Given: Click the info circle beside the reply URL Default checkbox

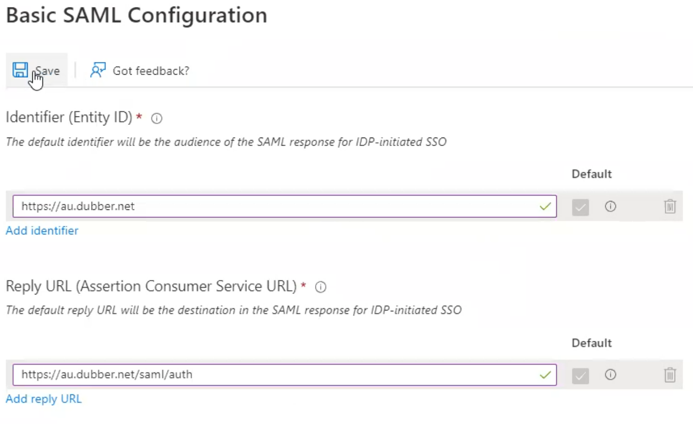Looking at the screenshot, I should [x=610, y=375].
